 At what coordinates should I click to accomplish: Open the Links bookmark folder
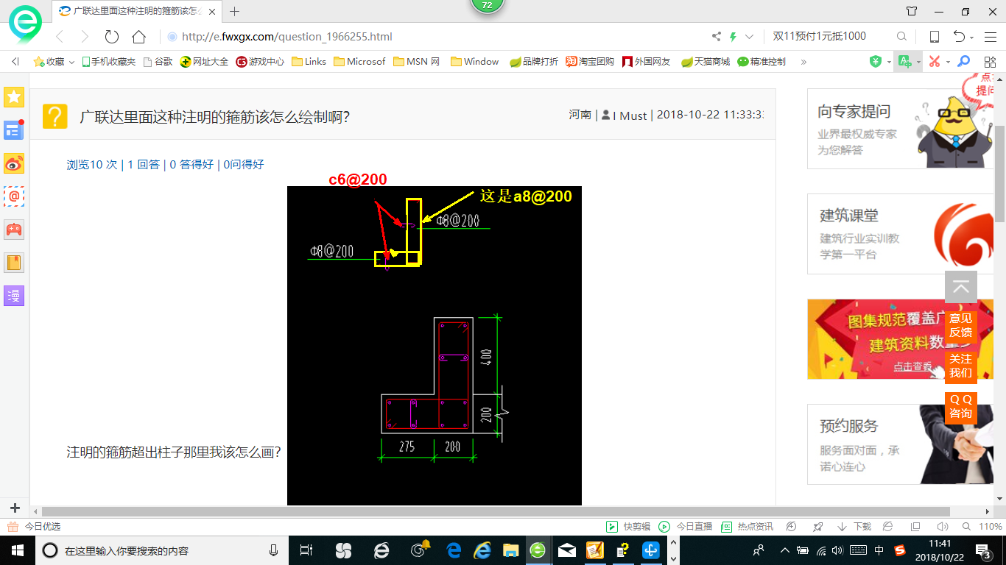pyautogui.click(x=309, y=62)
